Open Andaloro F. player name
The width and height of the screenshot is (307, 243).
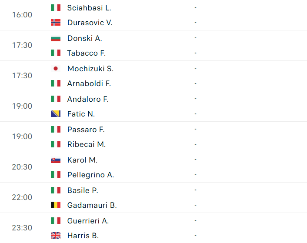coord(88,99)
